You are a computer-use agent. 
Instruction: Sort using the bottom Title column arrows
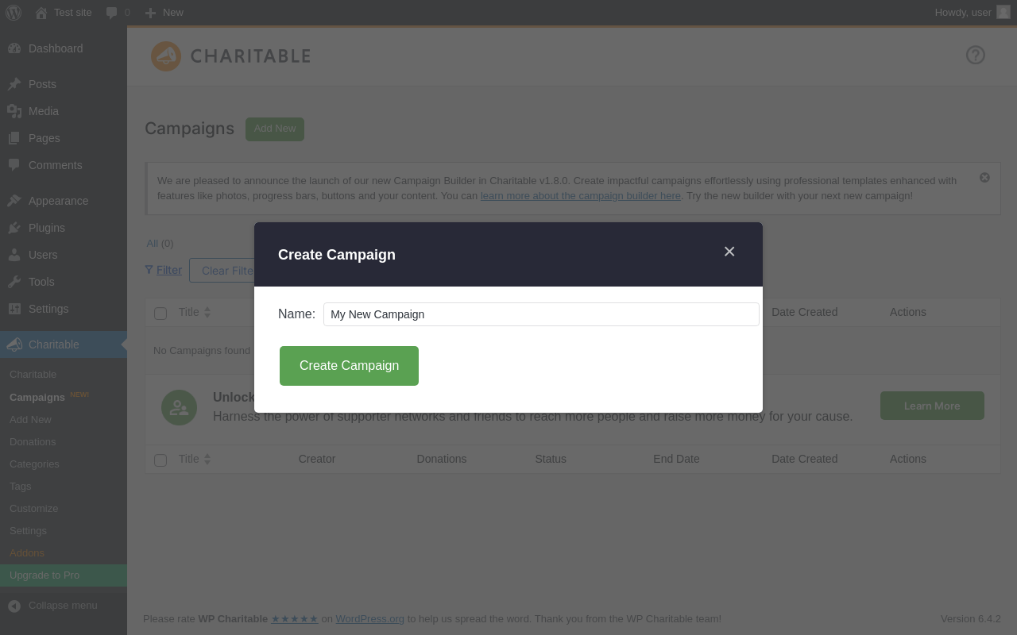[x=207, y=460]
